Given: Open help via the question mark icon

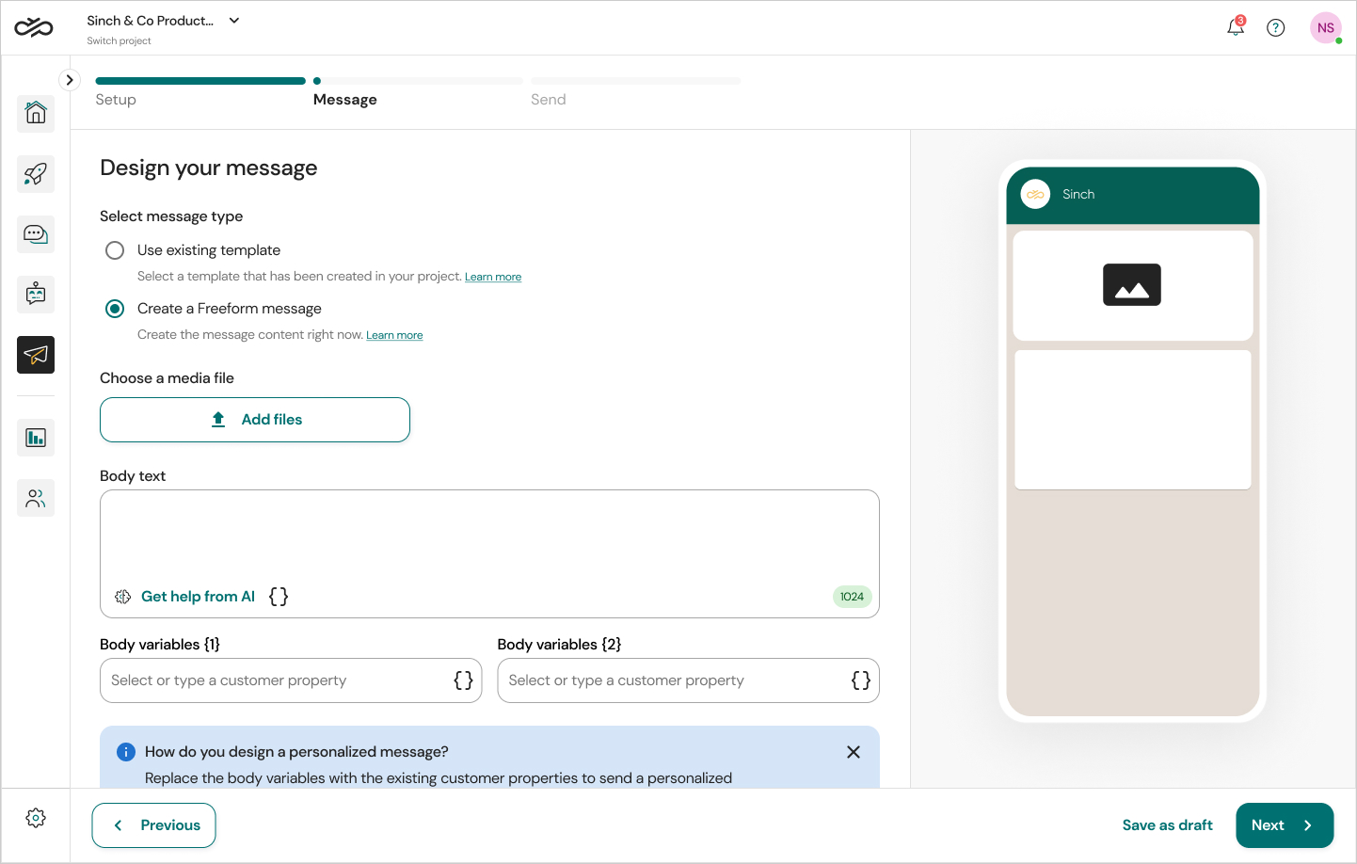Looking at the screenshot, I should pos(1276,27).
